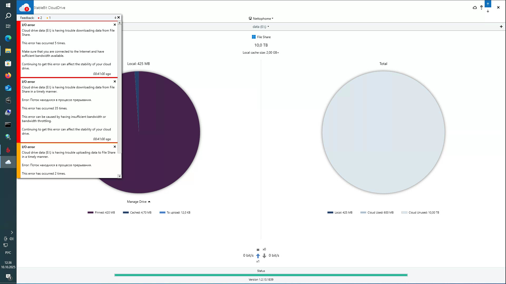Click the green Status progress bar
The image size is (506, 284).
(x=261, y=275)
